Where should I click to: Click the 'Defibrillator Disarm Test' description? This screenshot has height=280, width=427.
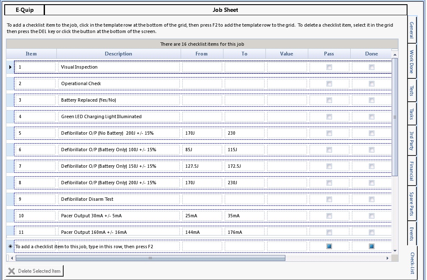[119, 200]
